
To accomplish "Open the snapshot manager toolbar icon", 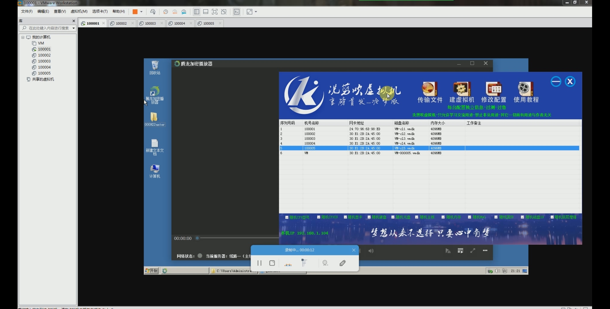I will 184,12.
